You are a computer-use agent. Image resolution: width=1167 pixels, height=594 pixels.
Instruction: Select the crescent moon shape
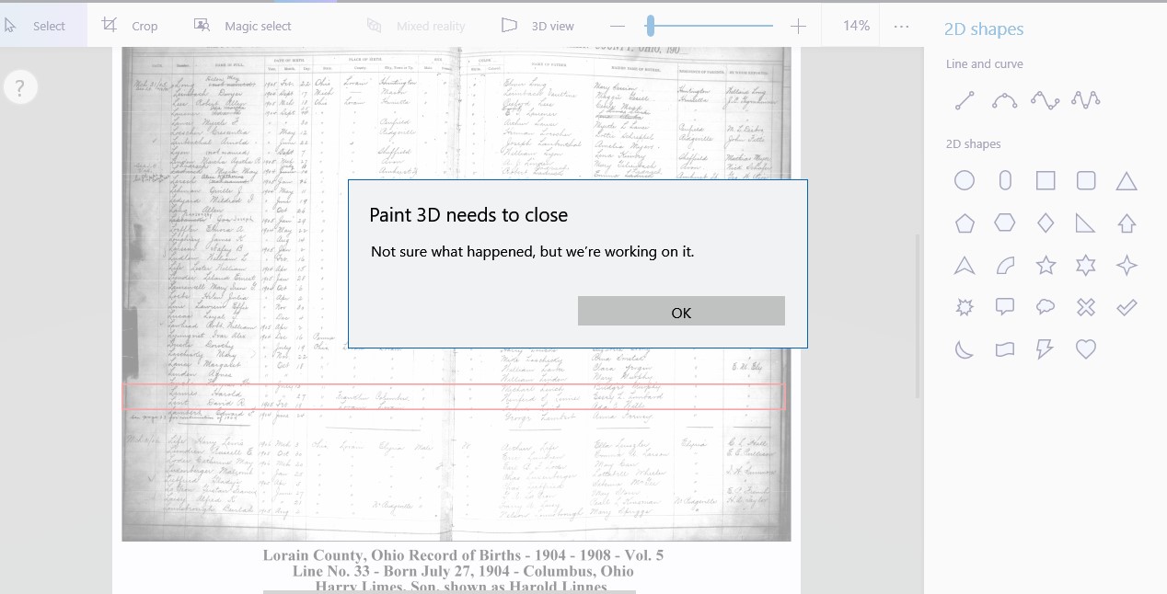964,348
